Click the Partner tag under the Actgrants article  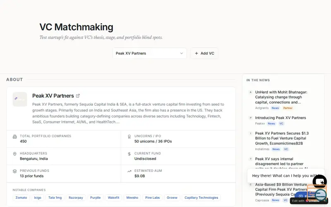pos(288,108)
